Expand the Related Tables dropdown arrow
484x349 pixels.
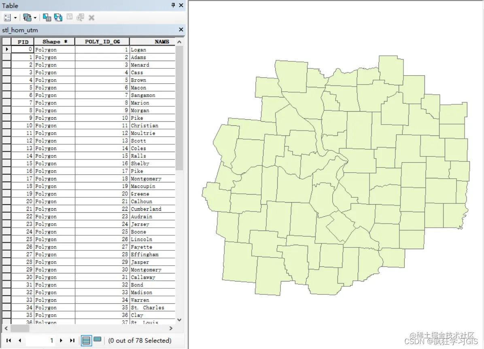click(x=35, y=18)
